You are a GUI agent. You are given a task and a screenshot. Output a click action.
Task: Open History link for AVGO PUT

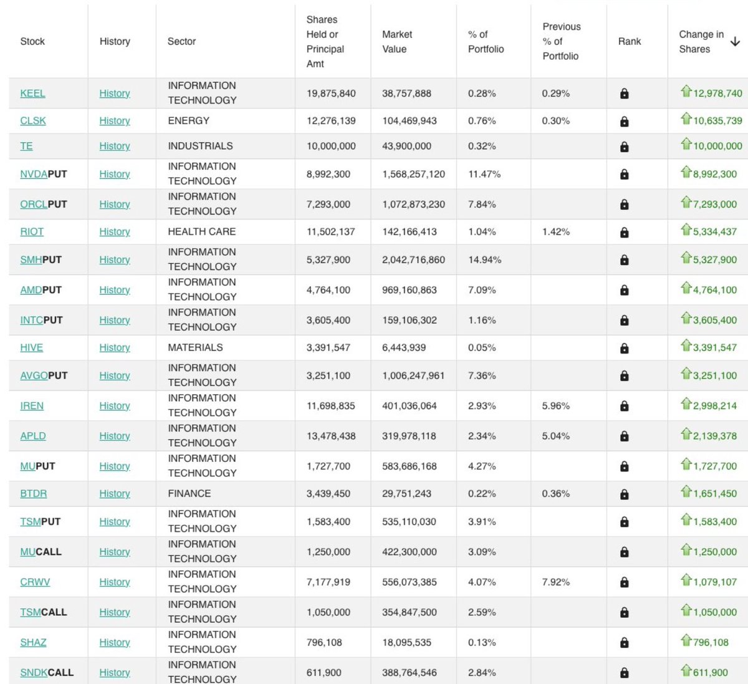pos(115,376)
